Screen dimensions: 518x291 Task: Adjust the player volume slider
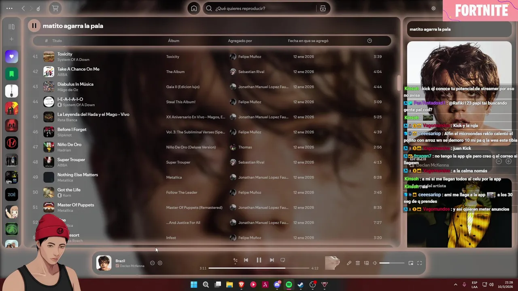click(391, 263)
